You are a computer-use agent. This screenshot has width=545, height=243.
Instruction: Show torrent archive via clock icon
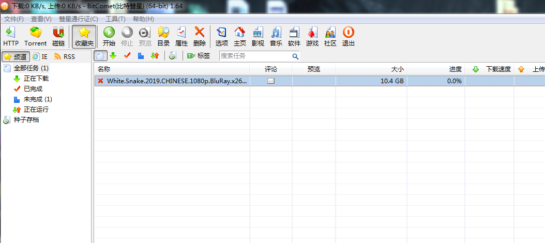pos(172,56)
